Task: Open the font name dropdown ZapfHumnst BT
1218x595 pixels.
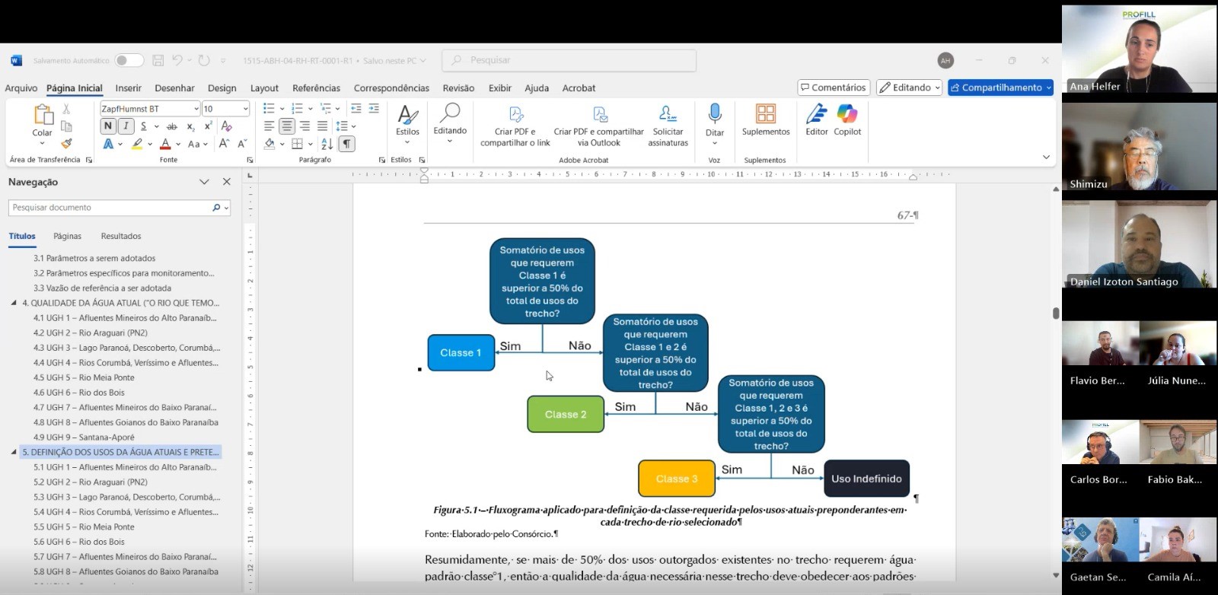Action: click(196, 109)
